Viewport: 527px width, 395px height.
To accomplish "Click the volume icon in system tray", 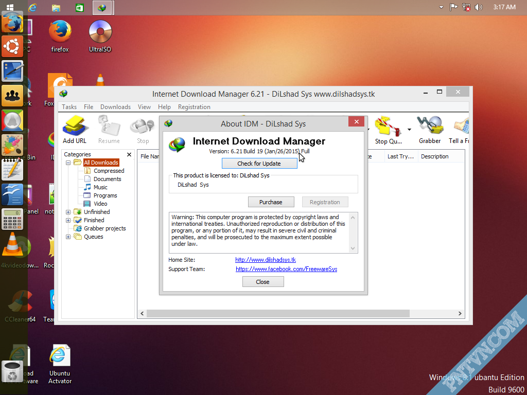I will tap(478, 7).
